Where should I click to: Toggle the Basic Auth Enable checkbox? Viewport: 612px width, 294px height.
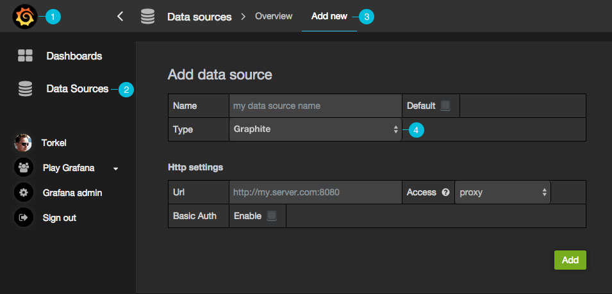click(272, 216)
